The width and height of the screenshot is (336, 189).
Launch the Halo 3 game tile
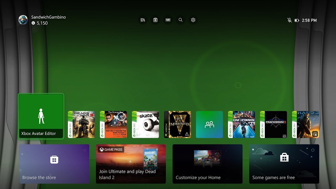point(306,124)
